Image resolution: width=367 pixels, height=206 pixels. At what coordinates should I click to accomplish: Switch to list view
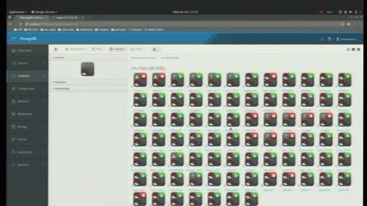(358, 49)
